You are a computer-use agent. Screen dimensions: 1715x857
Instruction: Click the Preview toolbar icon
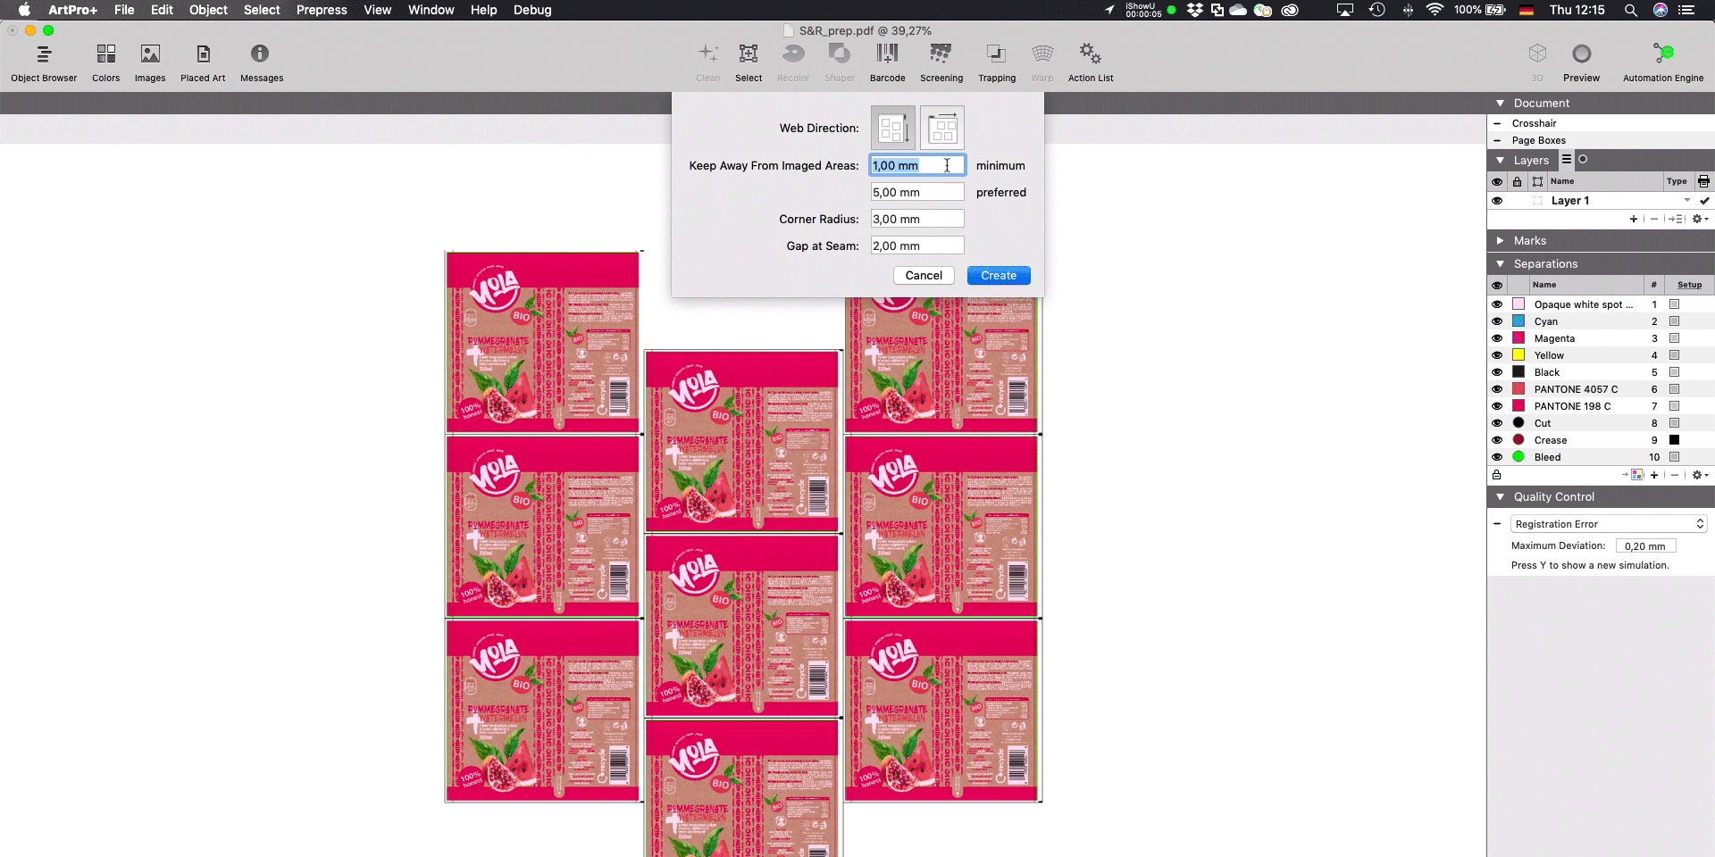pyautogui.click(x=1581, y=63)
